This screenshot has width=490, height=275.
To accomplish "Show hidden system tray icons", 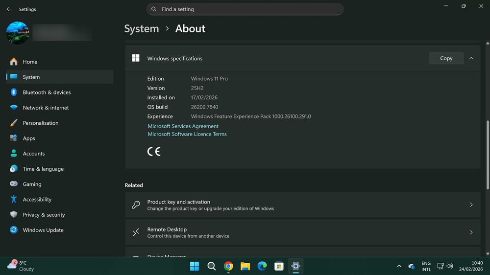I will pos(399,266).
